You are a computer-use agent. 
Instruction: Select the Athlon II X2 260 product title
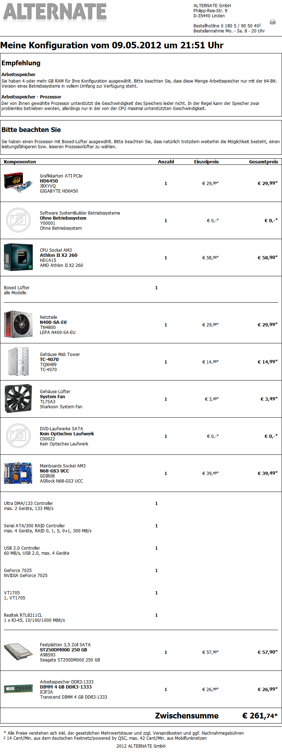59,255
